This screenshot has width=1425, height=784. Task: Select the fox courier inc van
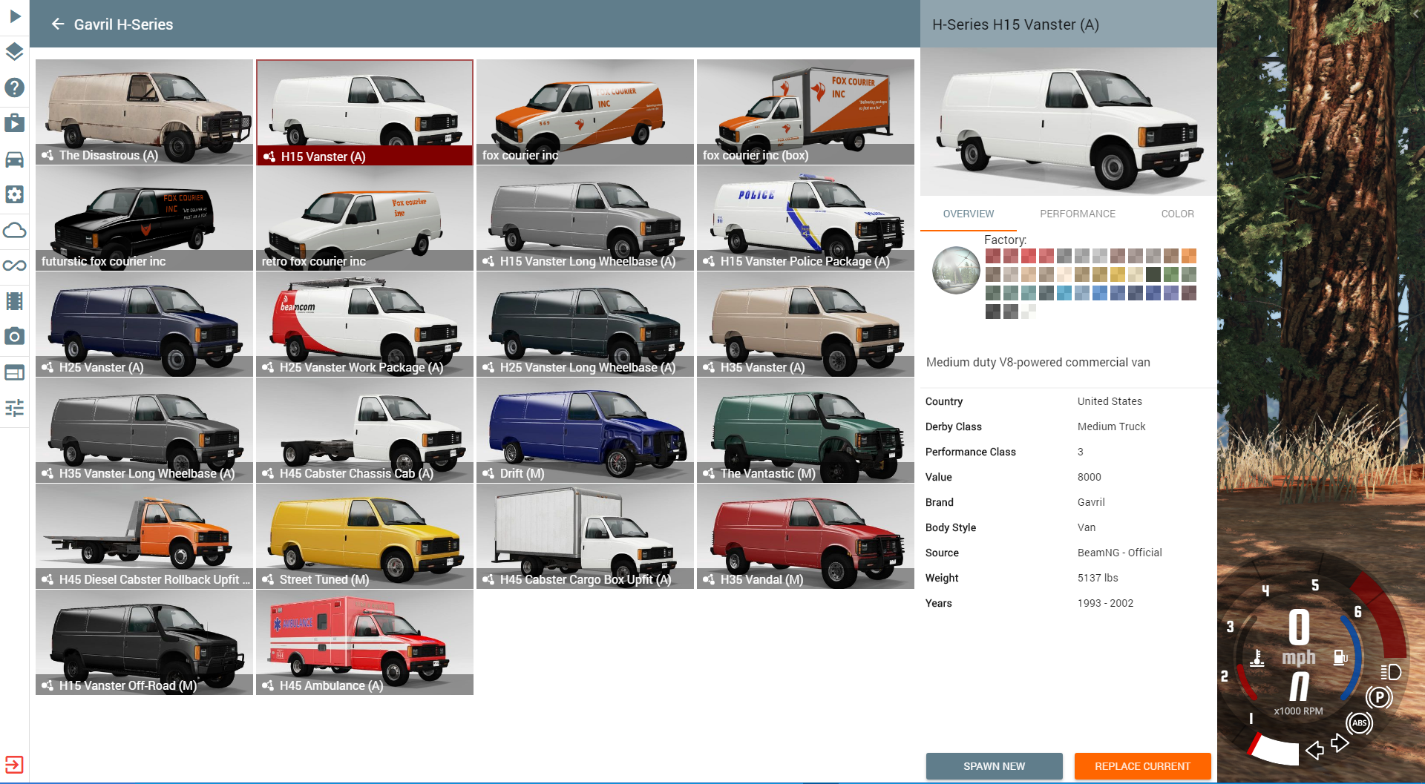tap(585, 112)
